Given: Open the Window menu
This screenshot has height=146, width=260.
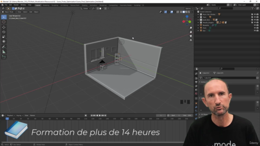Looking at the screenshot, I should click(23, 5).
